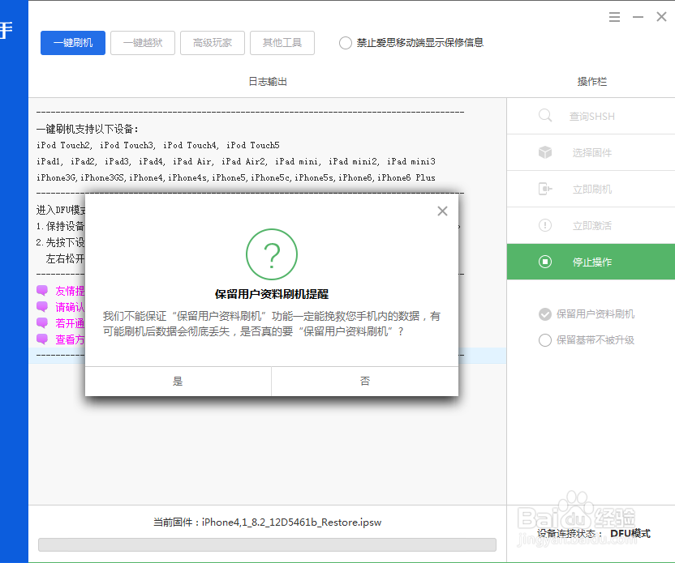675x563 pixels.
Task: Confirm flashing by clicking 是
Action: (x=178, y=380)
